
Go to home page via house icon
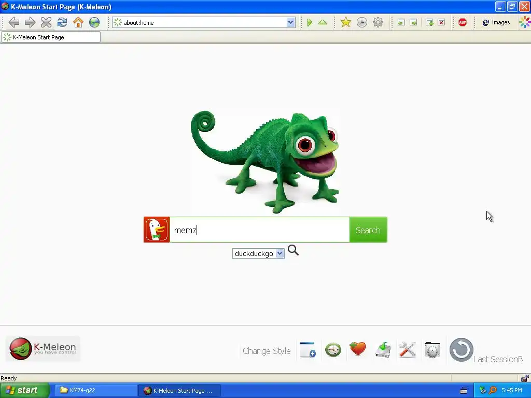point(78,22)
